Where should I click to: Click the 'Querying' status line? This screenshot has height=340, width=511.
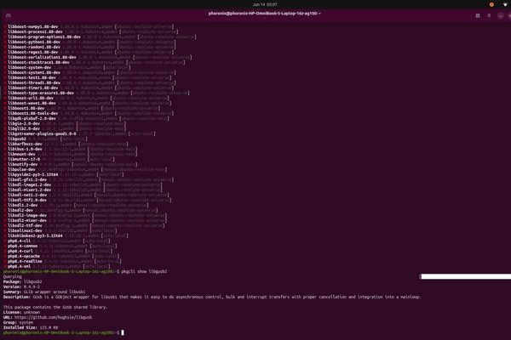13,276
